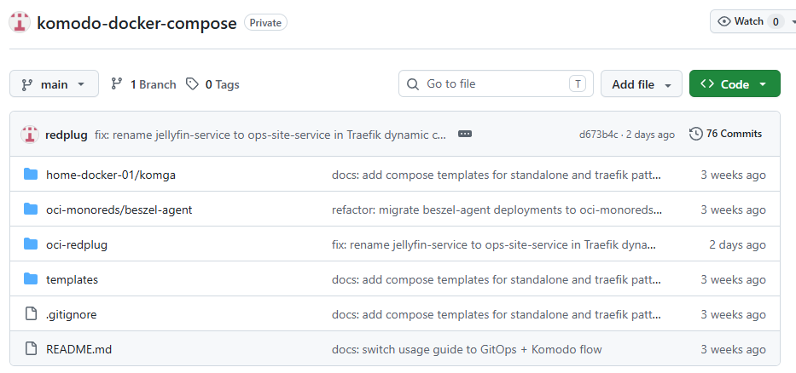Click the repository owner avatar beside komodo-docker-compose

click(x=20, y=23)
